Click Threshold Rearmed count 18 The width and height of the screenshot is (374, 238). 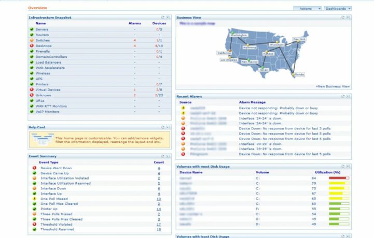159,229
